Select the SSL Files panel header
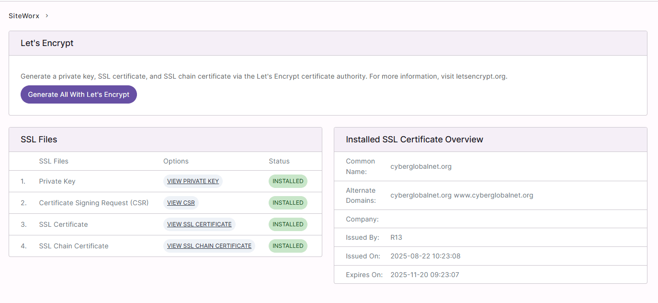Screen dimensions: 658x303 (x=165, y=140)
